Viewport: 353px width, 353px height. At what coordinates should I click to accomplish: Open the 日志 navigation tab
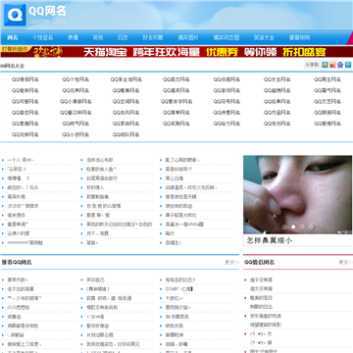[123, 37]
